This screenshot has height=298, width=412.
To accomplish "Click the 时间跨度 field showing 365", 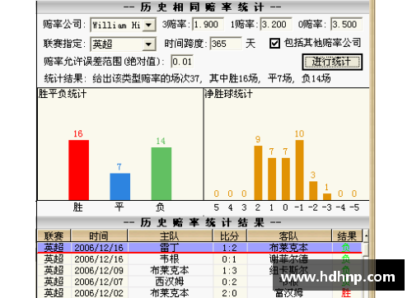I will pyautogui.click(x=226, y=44).
